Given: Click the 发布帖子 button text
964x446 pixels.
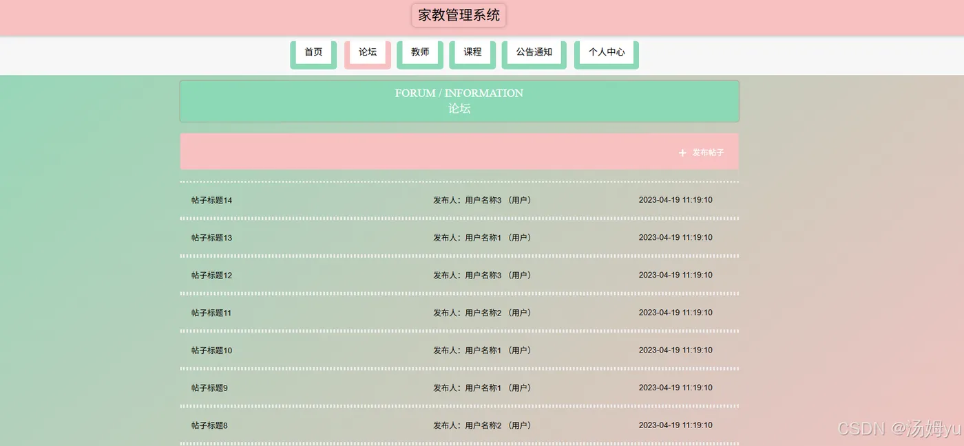Looking at the screenshot, I should tap(708, 153).
